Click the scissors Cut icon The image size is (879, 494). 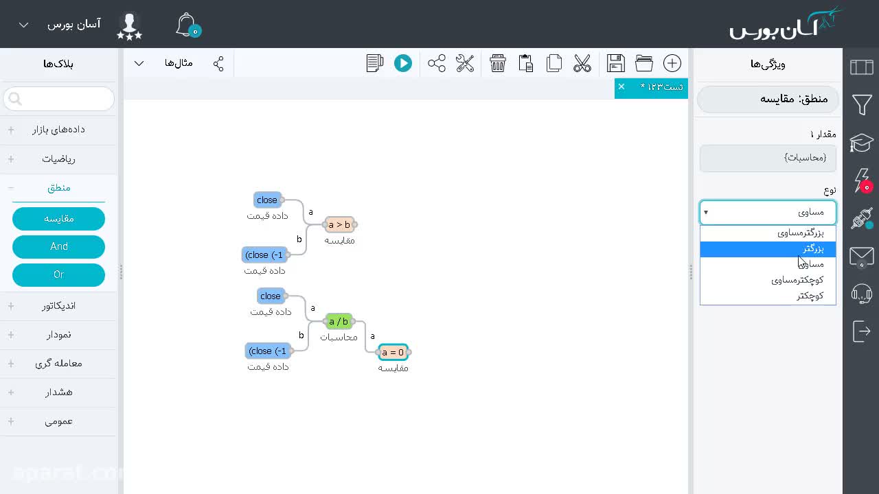click(x=582, y=64)
